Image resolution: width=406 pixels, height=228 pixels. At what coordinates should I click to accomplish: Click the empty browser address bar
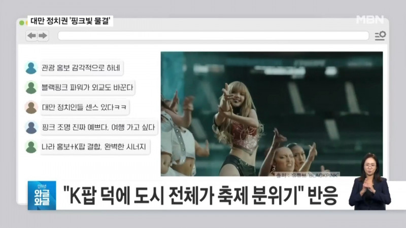[213, 36]
